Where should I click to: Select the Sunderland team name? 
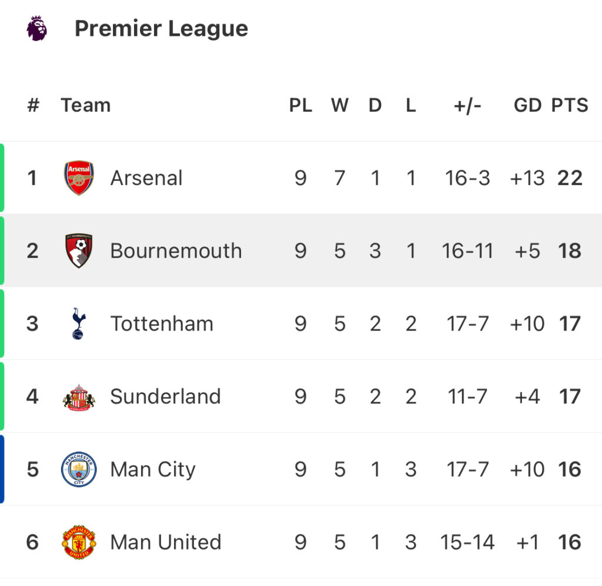165,397
